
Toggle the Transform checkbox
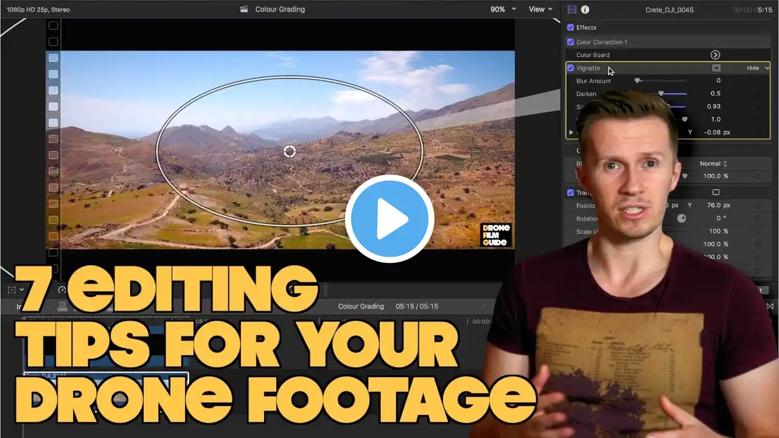coord(570,193)
